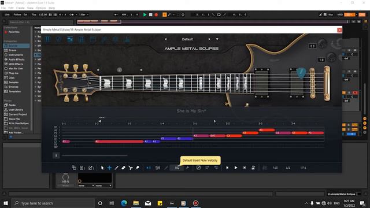Select Instruments category in browser
This screenshot has width=370, height=208.
tap(16, 55)
